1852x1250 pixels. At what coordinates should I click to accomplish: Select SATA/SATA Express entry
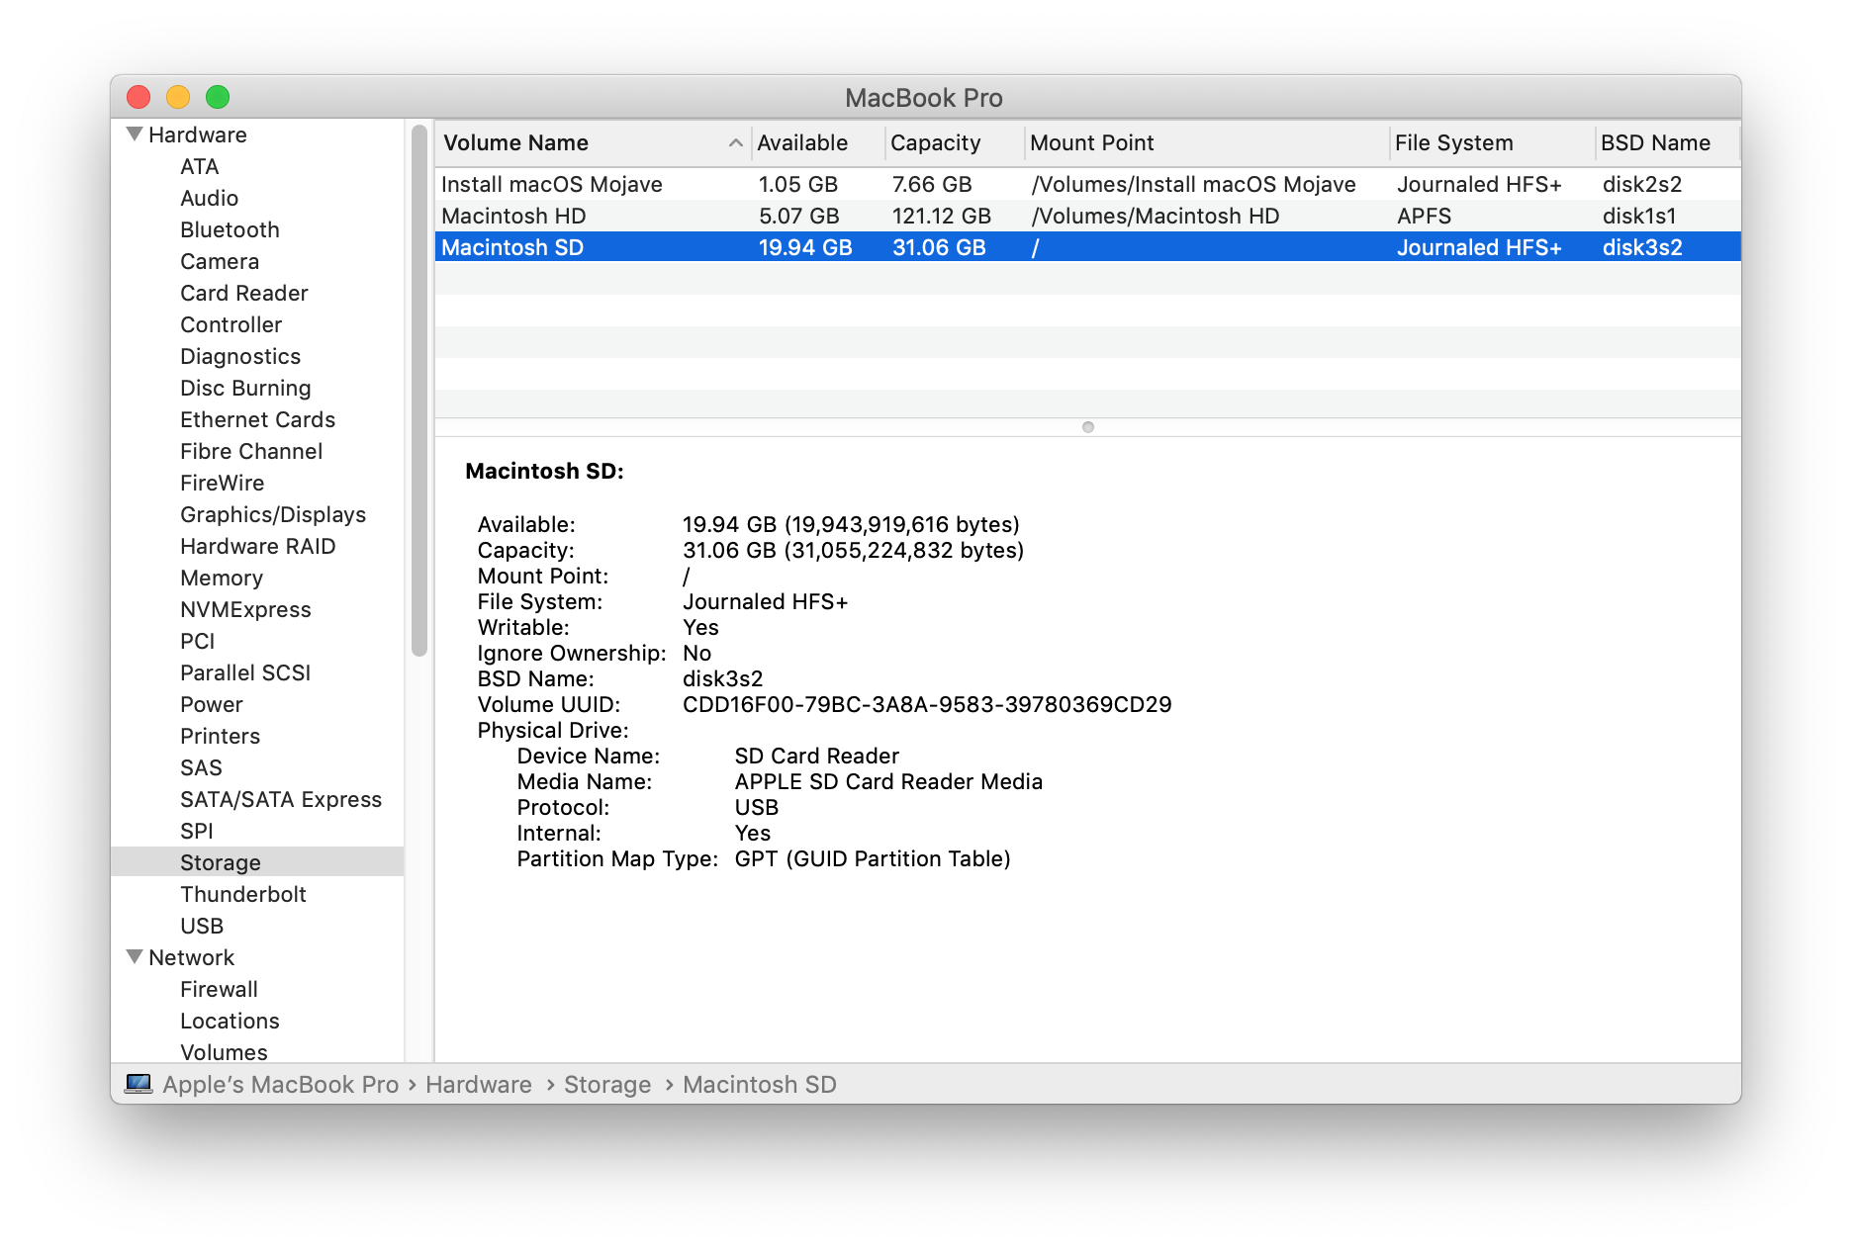[281, 799]
